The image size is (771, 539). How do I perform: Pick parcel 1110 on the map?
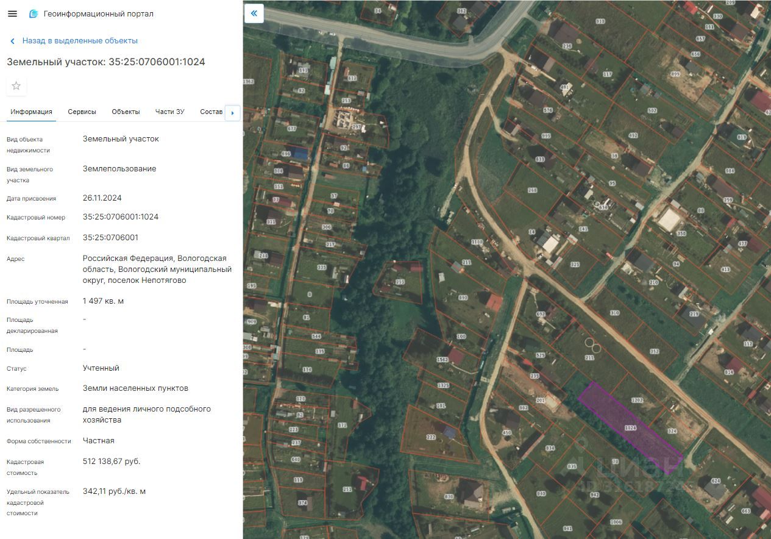pos(477,242)
